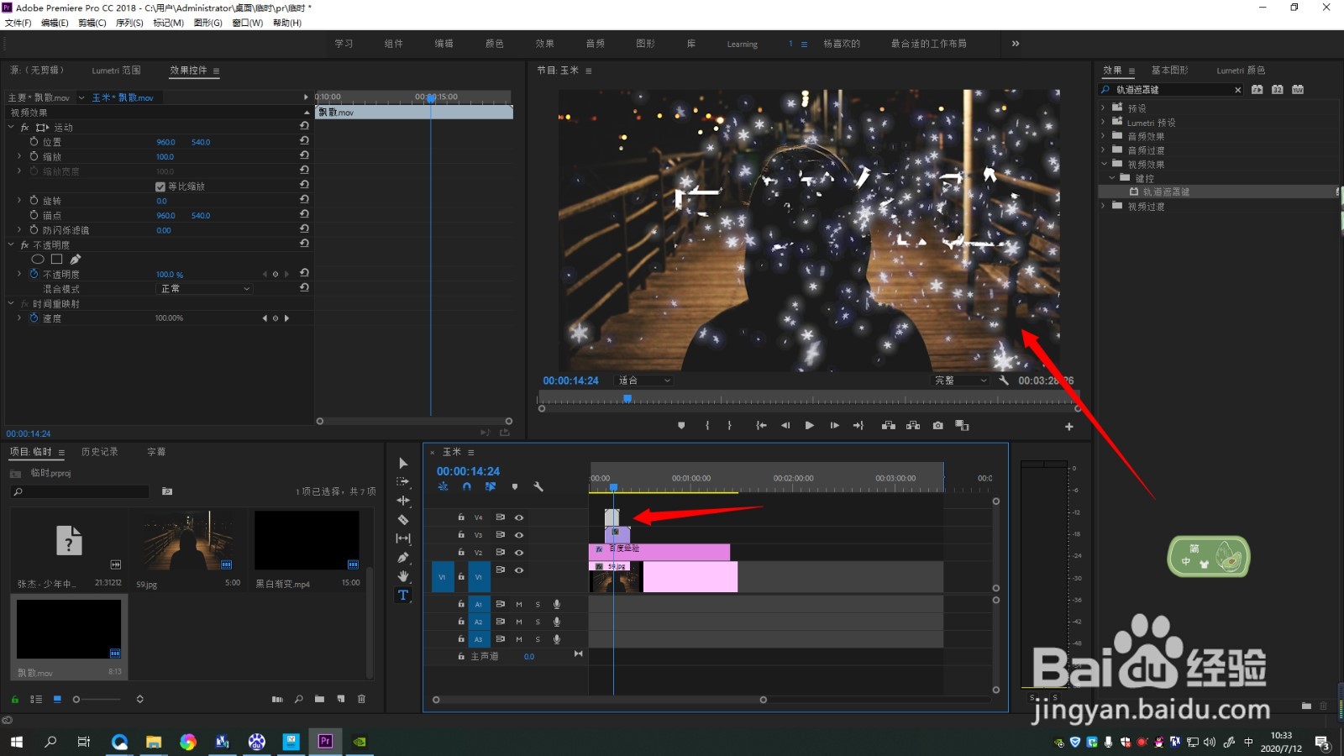This screenshot has width=1344, height=756.
Task: Hide track V4 with eye icon
Action: (x=519, y=517)
